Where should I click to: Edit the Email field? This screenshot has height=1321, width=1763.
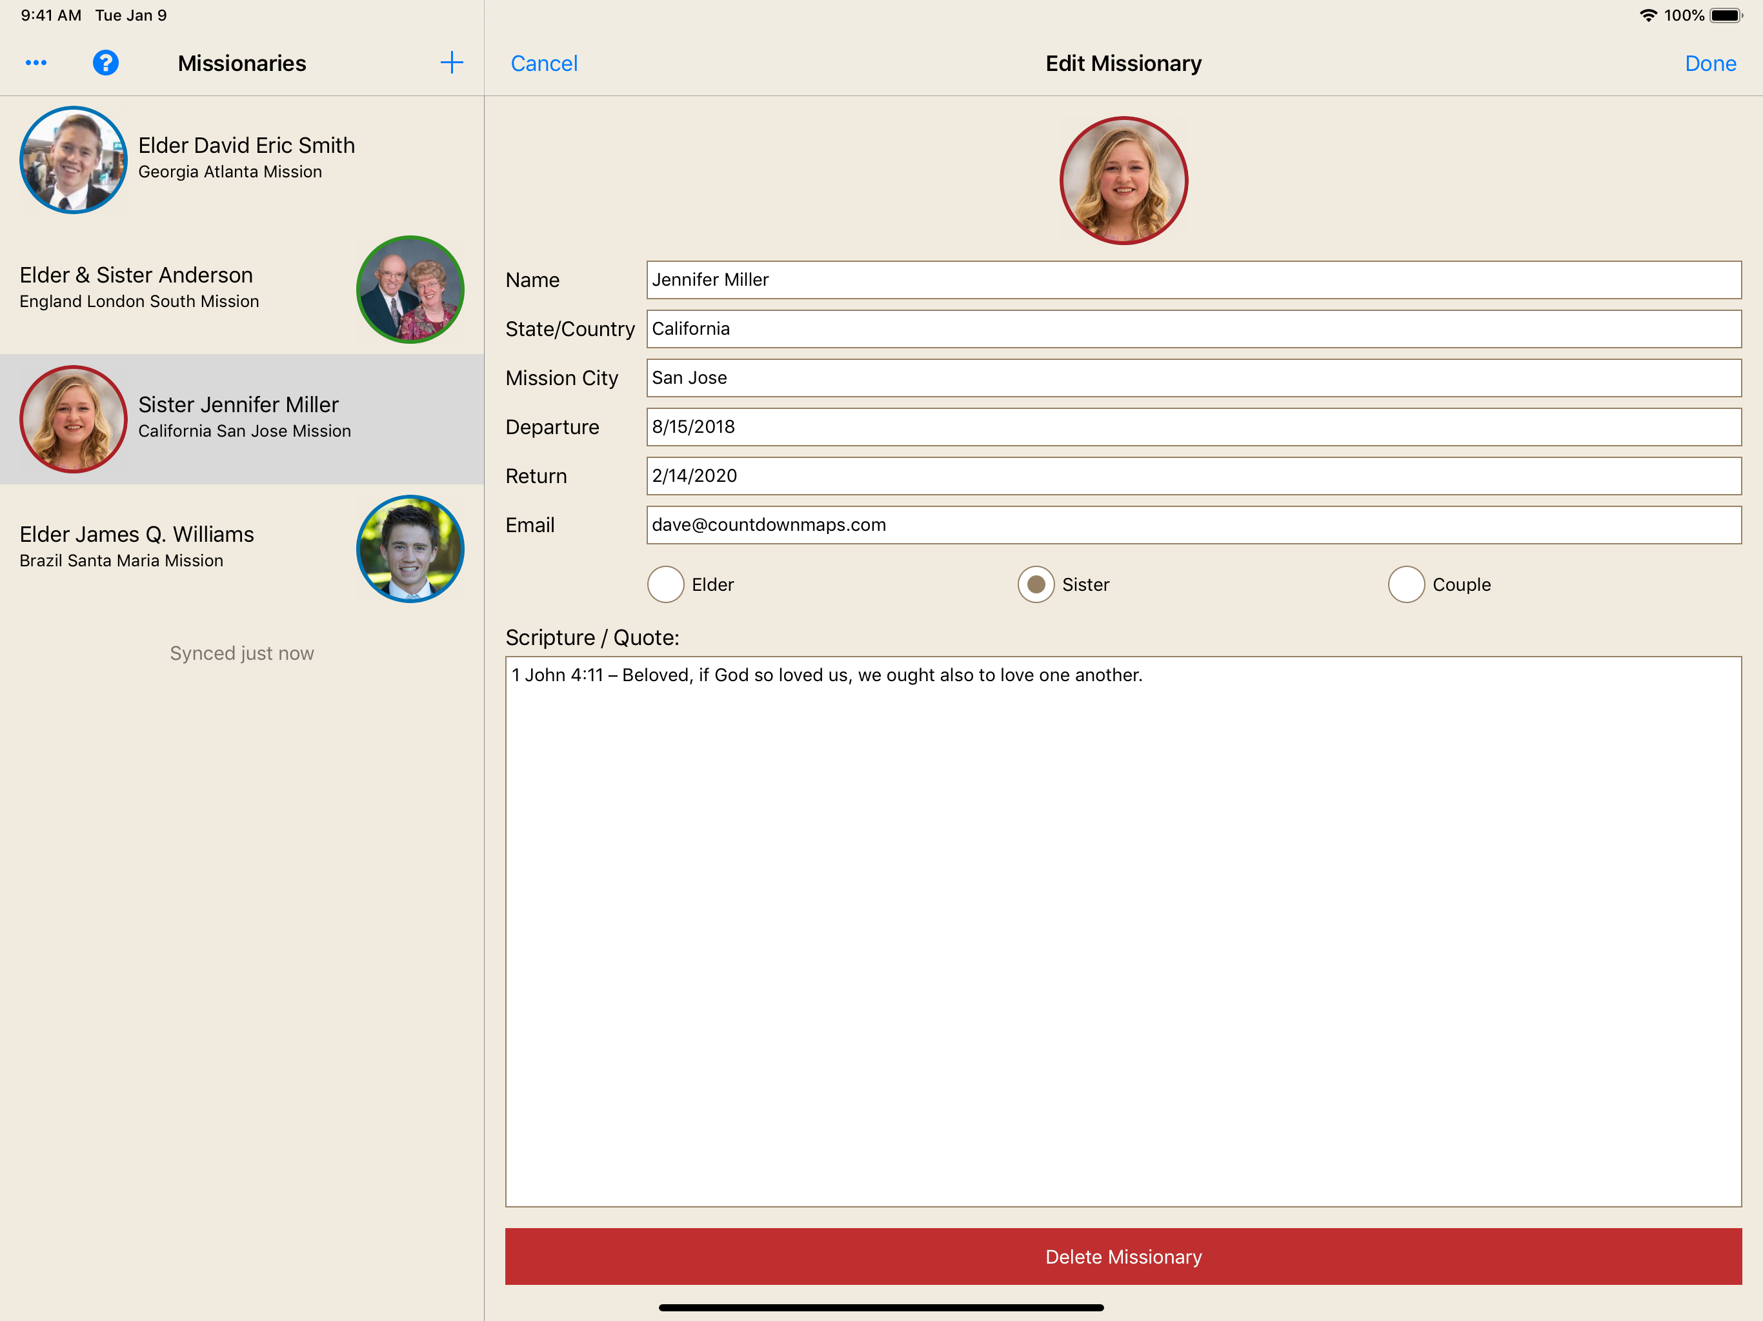[x=1193, y=524]
